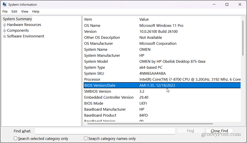The image size is (247, 143).
Task: Click the value AMI F.35, 12/19/2023
Action: coord(157,85)
